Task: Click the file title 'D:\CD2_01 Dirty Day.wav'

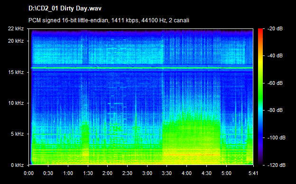Action: [65, 9]
